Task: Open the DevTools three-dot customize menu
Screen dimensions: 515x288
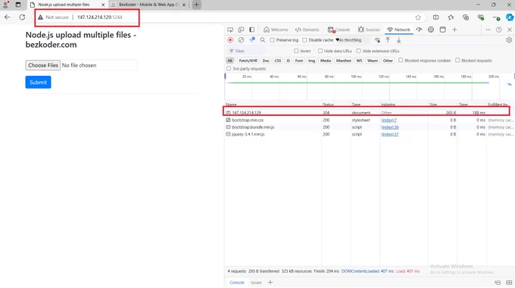Action: click(x=488, y=30)
